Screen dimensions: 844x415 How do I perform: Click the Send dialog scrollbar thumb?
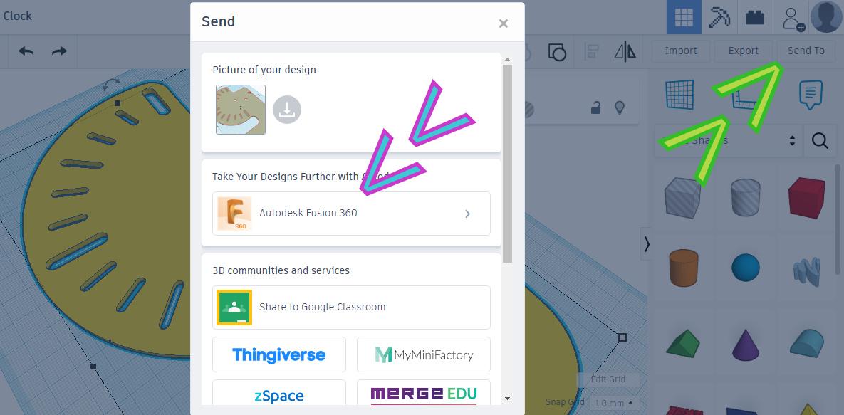[x=507, y=163]
